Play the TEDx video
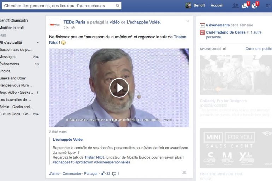Image resolution: width=272 pixels, height=181 pixels. point(119,88)
